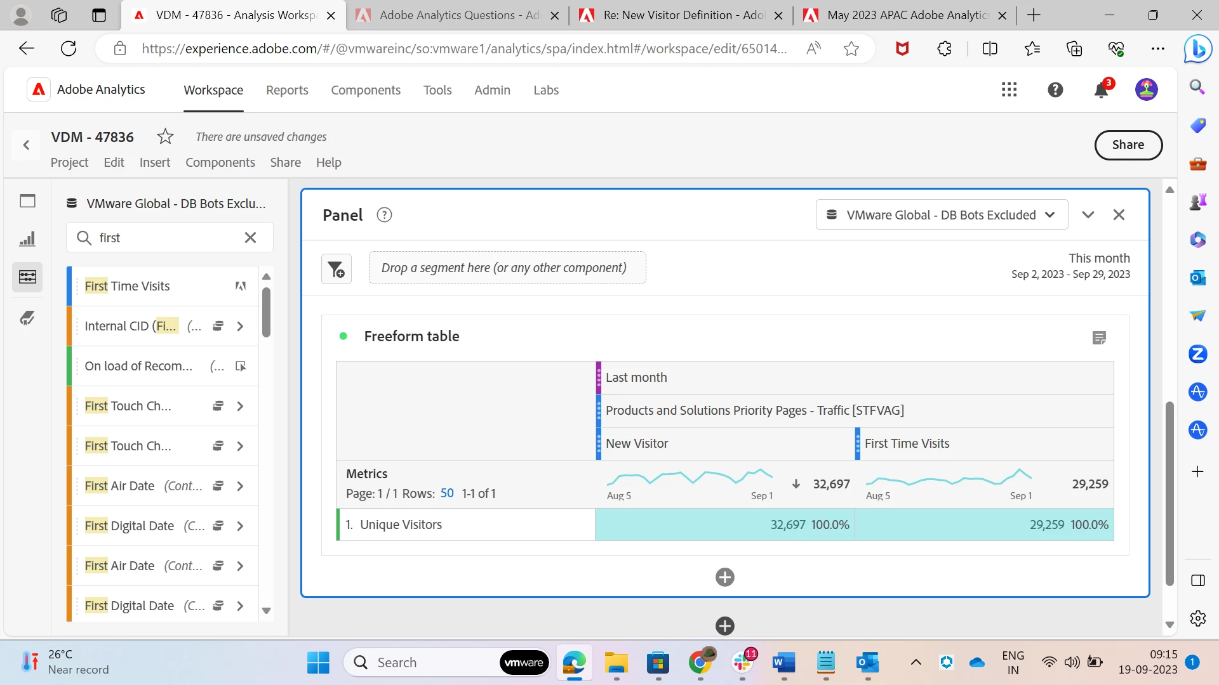Screen dimensions: 1219x685
Task: Click the help question mark near Panel
Action: [384, 215]
